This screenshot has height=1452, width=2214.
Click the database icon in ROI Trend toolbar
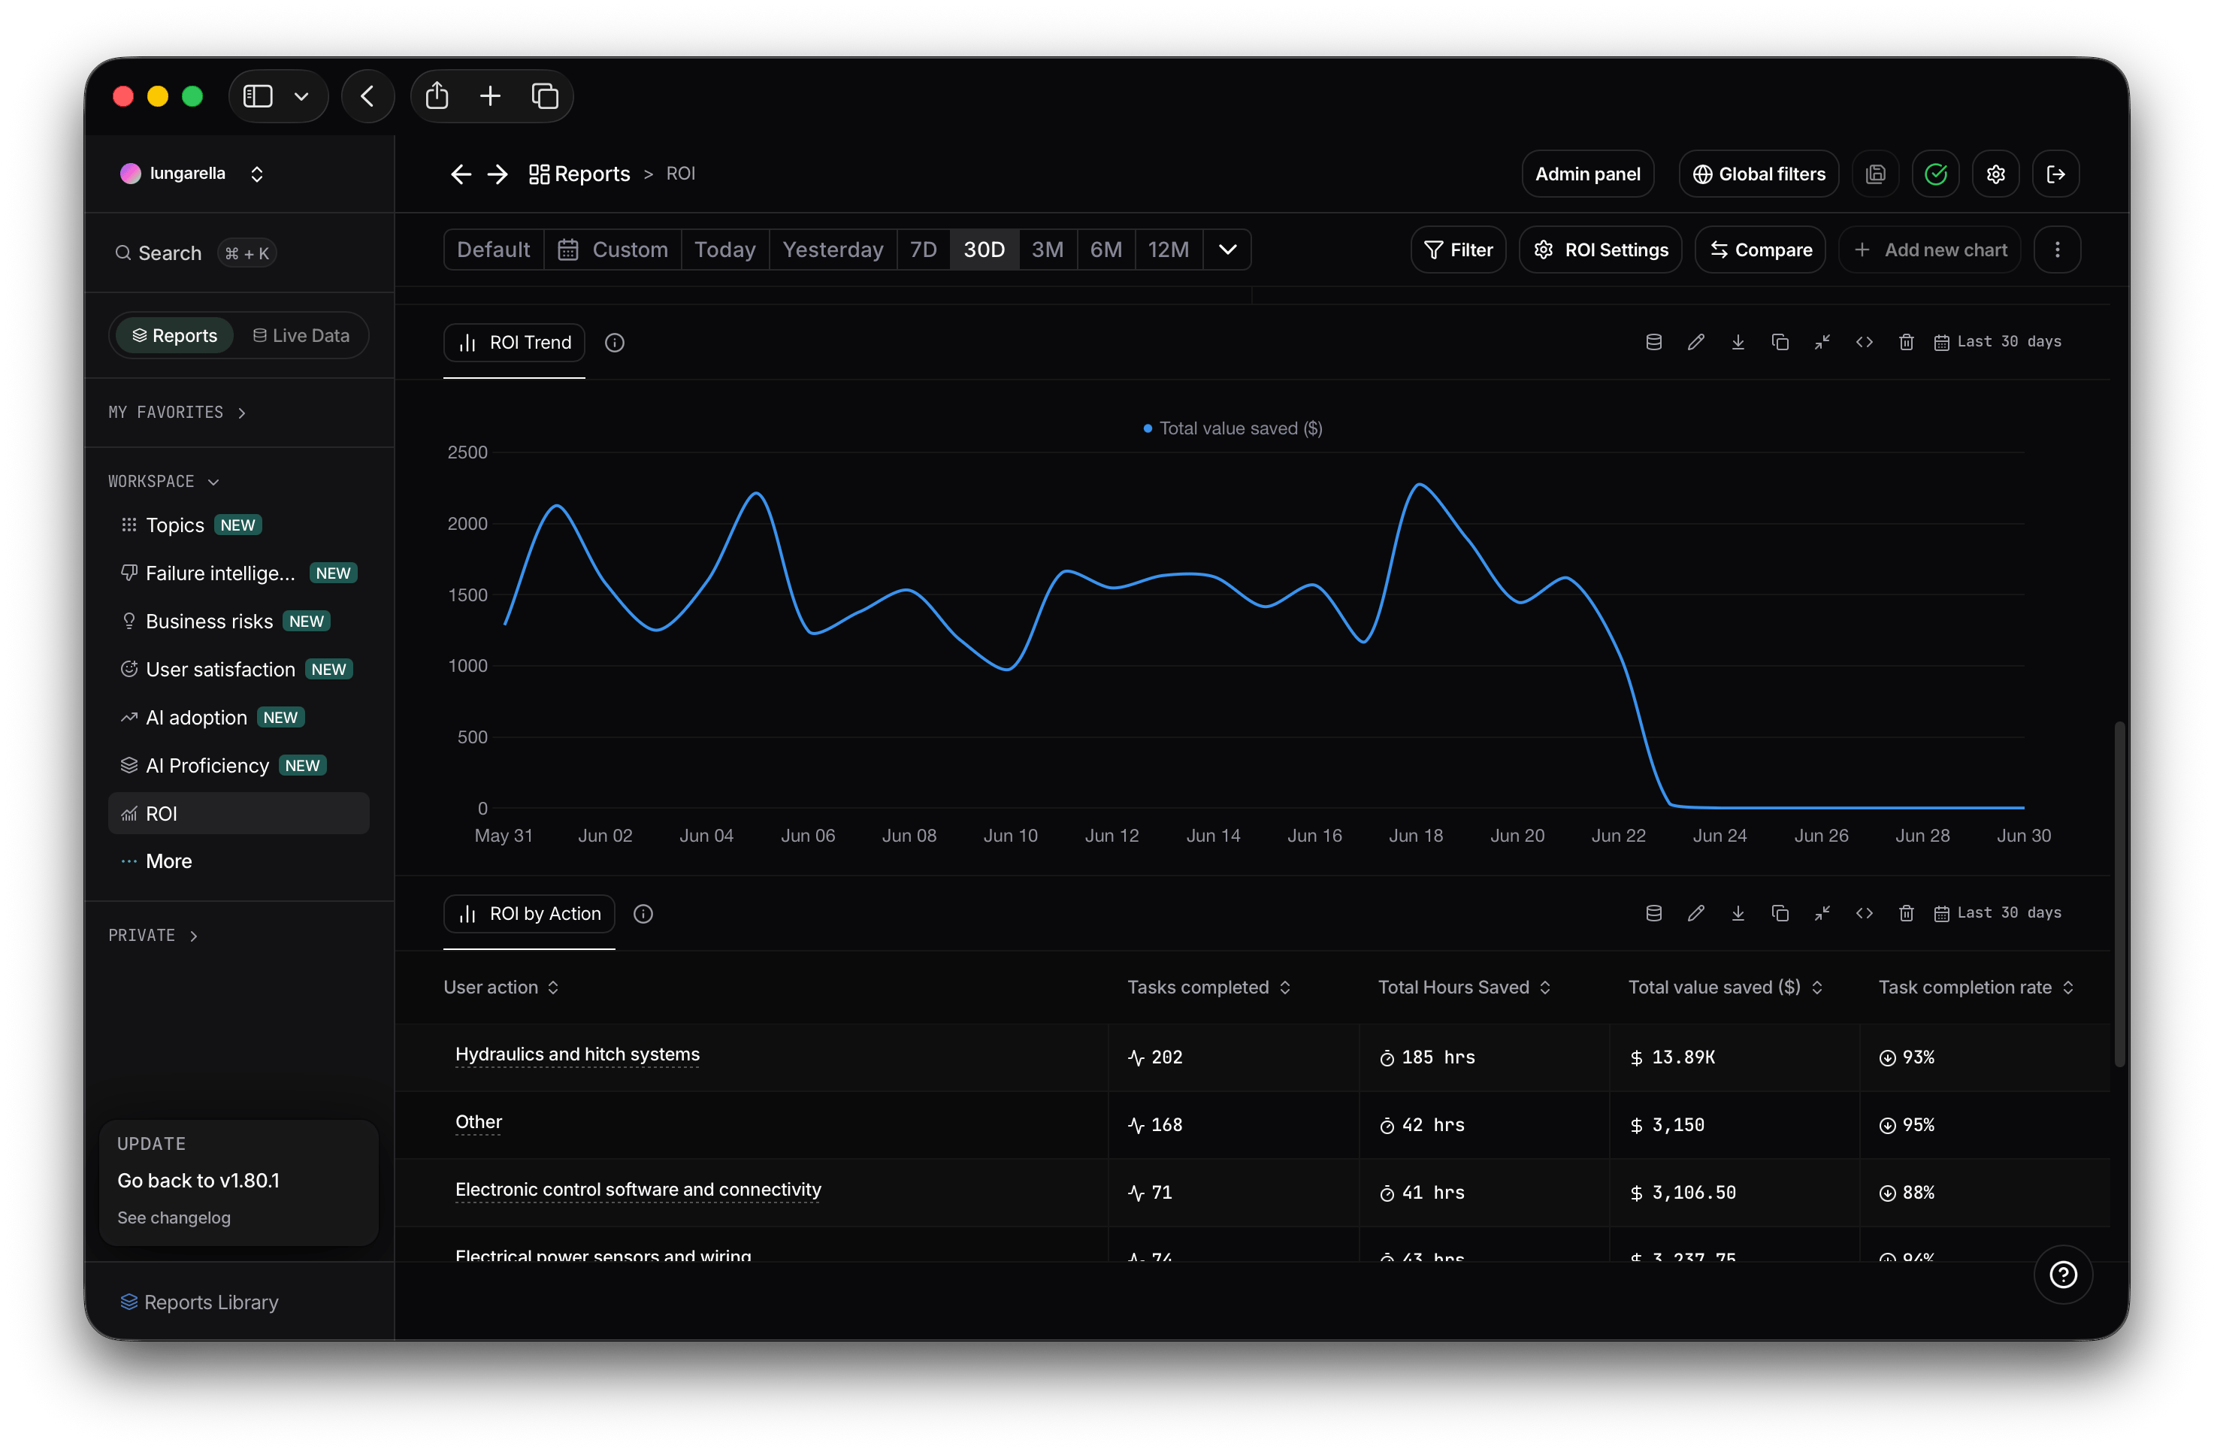tap(1653, 342)
